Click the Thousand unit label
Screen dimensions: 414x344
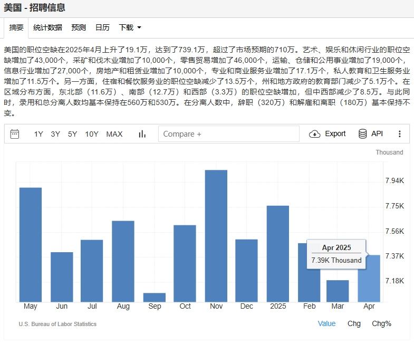click(389, 152)
